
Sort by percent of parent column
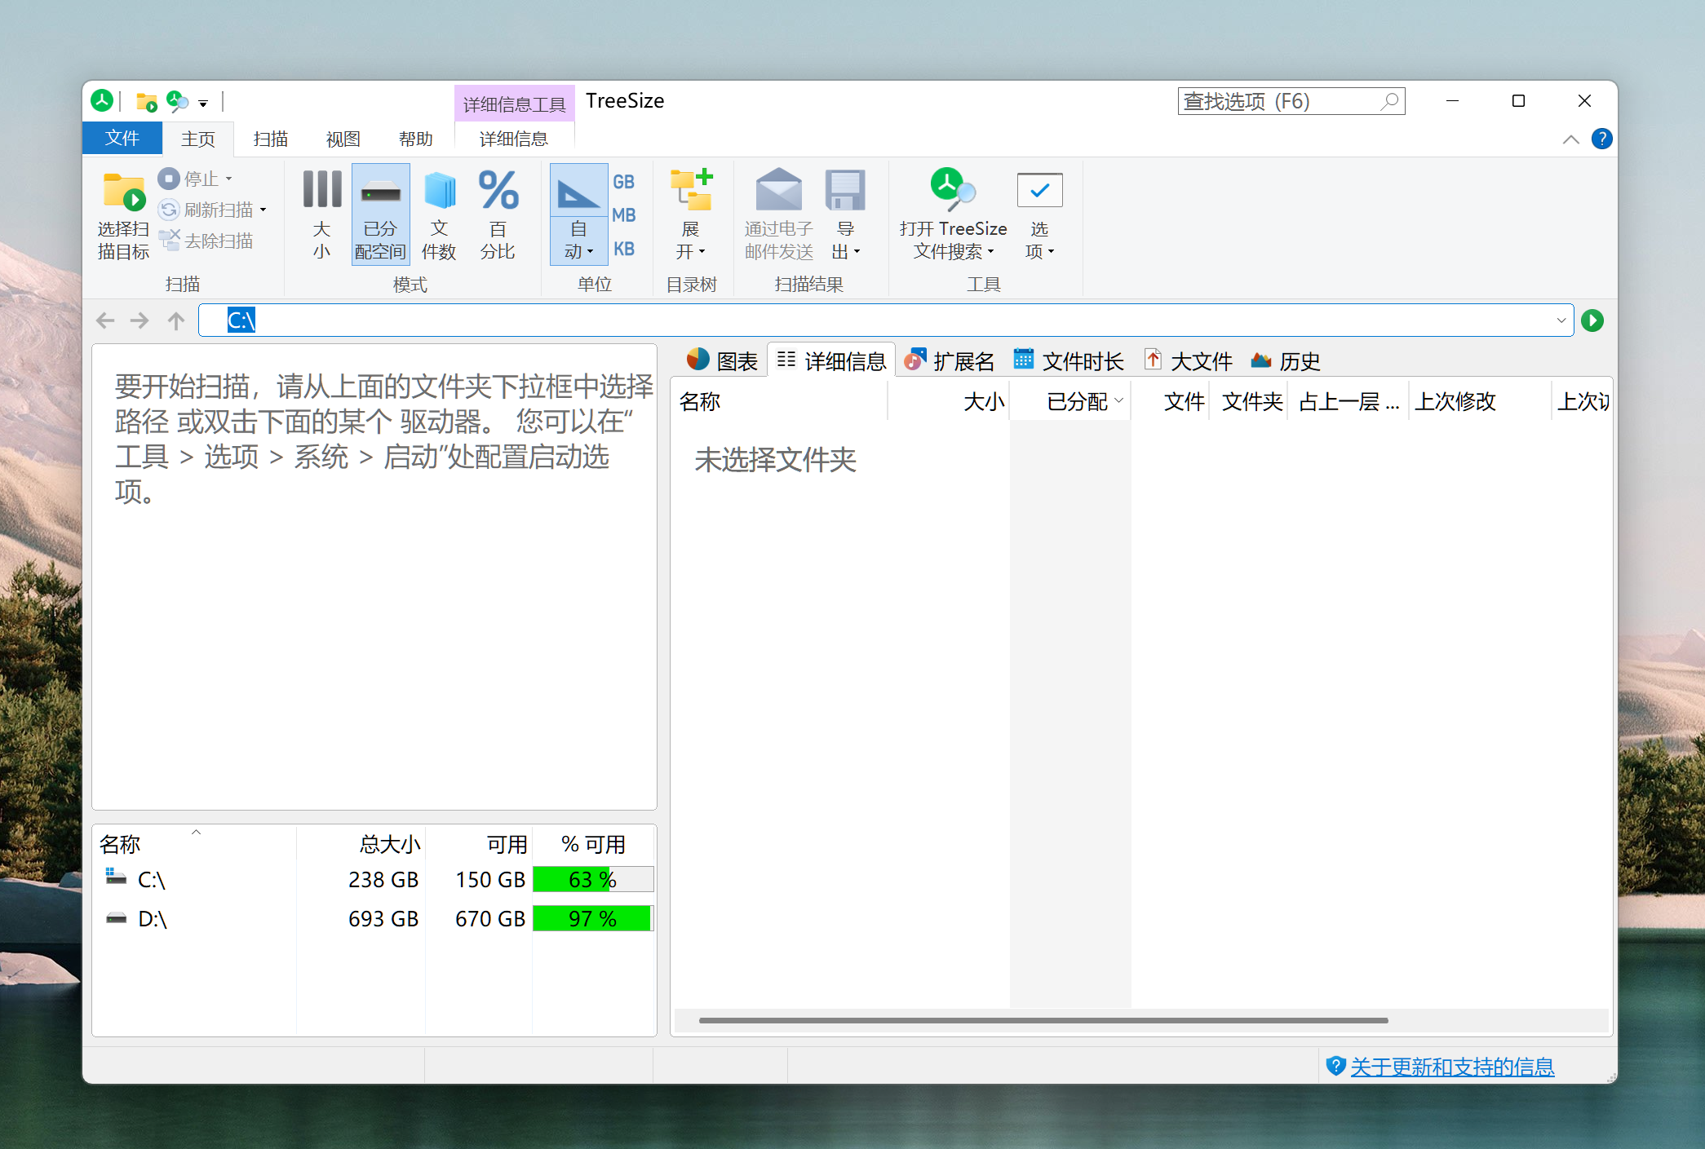coord(1348,401)
